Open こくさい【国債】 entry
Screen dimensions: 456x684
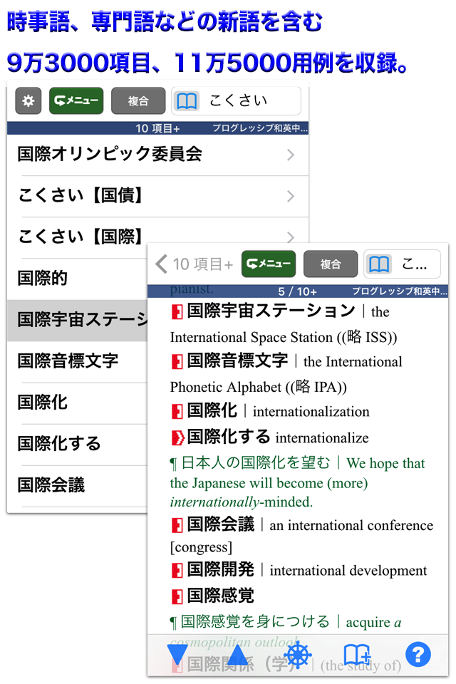(x=158, y=197)
